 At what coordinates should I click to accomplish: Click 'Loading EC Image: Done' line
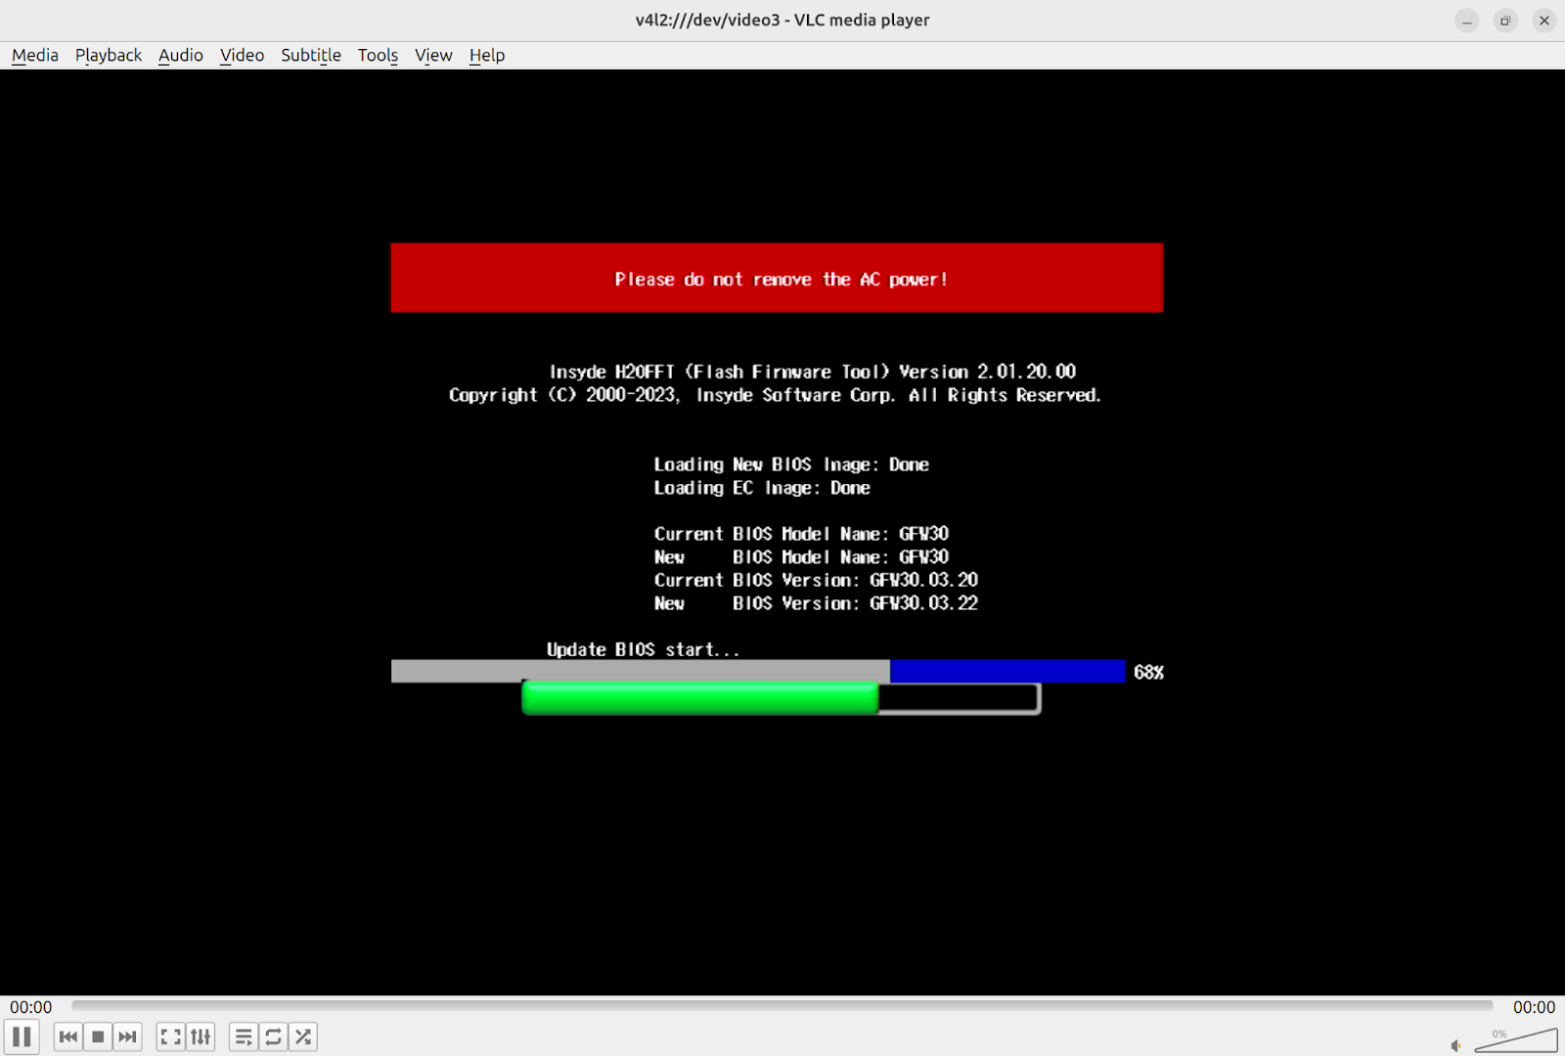(x=762, y=488)
